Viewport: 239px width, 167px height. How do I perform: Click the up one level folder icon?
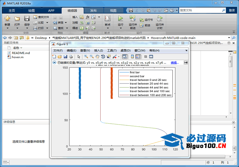click(16, 38)
